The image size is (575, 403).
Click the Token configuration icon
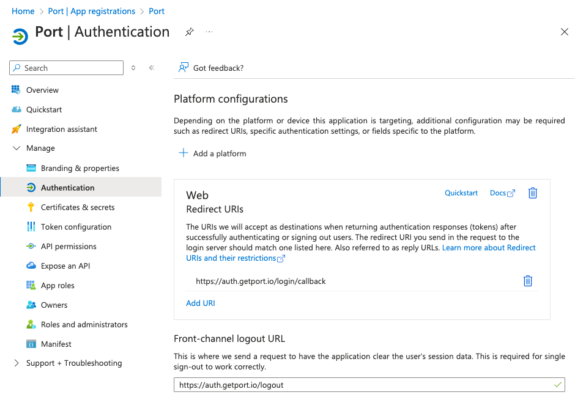(31, 227)
